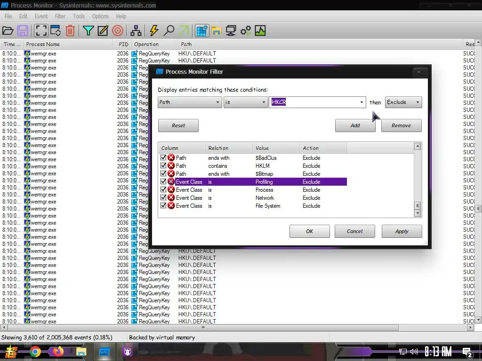Select the 'Event Class is Network' row
This screenshot has height=361, width=482.
254,198
